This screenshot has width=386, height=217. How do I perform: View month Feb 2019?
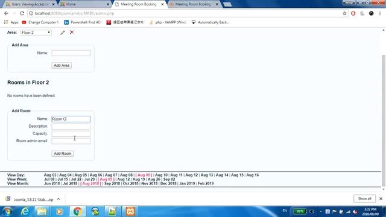tap(206, 183)
